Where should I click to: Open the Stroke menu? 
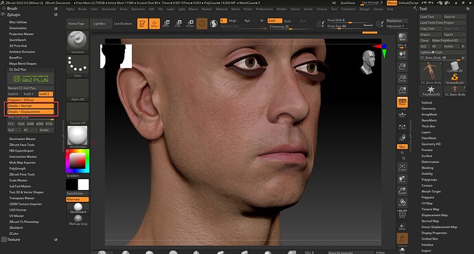(308, 9)
